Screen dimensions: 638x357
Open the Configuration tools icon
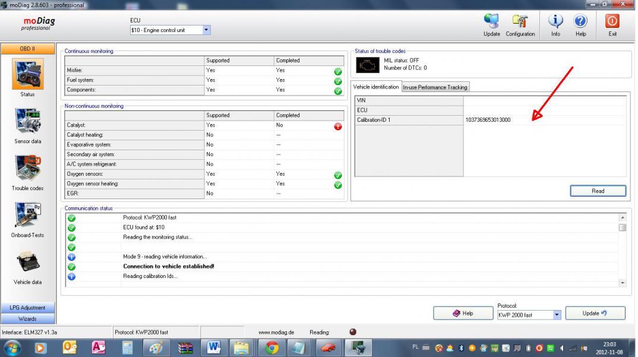[520, 21]
